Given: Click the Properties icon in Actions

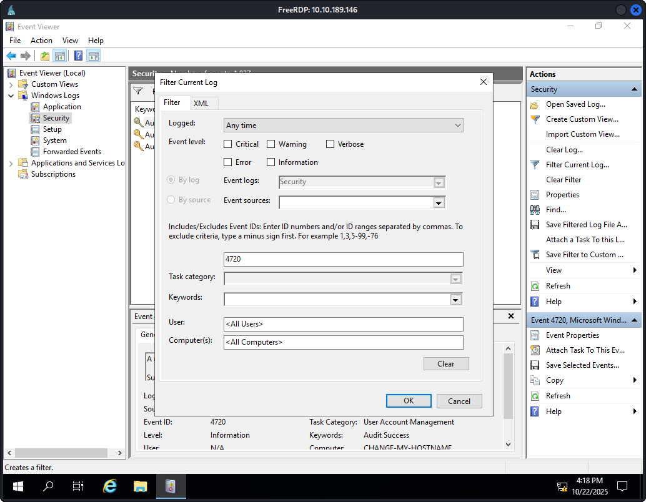Looking at the screenshot, I should (535, 195).
